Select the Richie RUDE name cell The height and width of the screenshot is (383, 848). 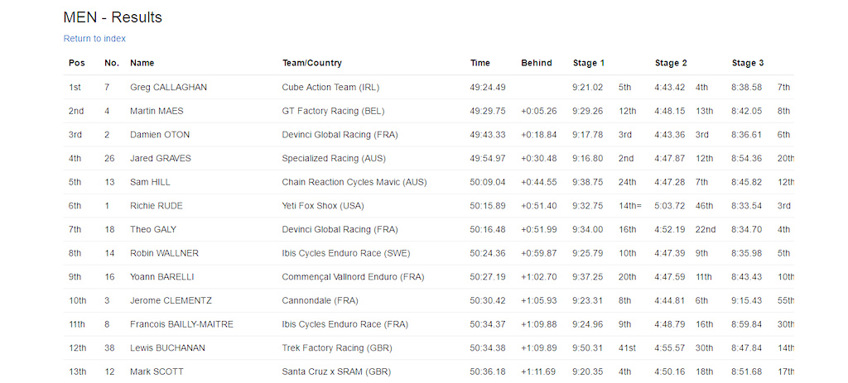[157, 206]
